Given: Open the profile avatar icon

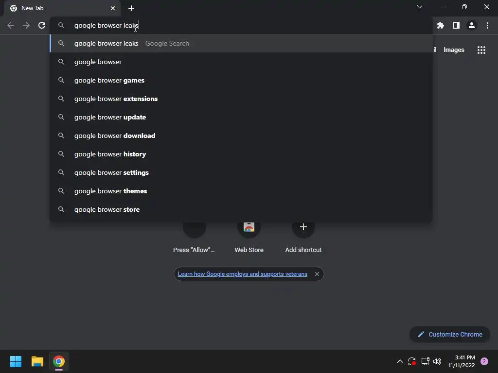Looking at the screenshot, I should tap(472, 25).
